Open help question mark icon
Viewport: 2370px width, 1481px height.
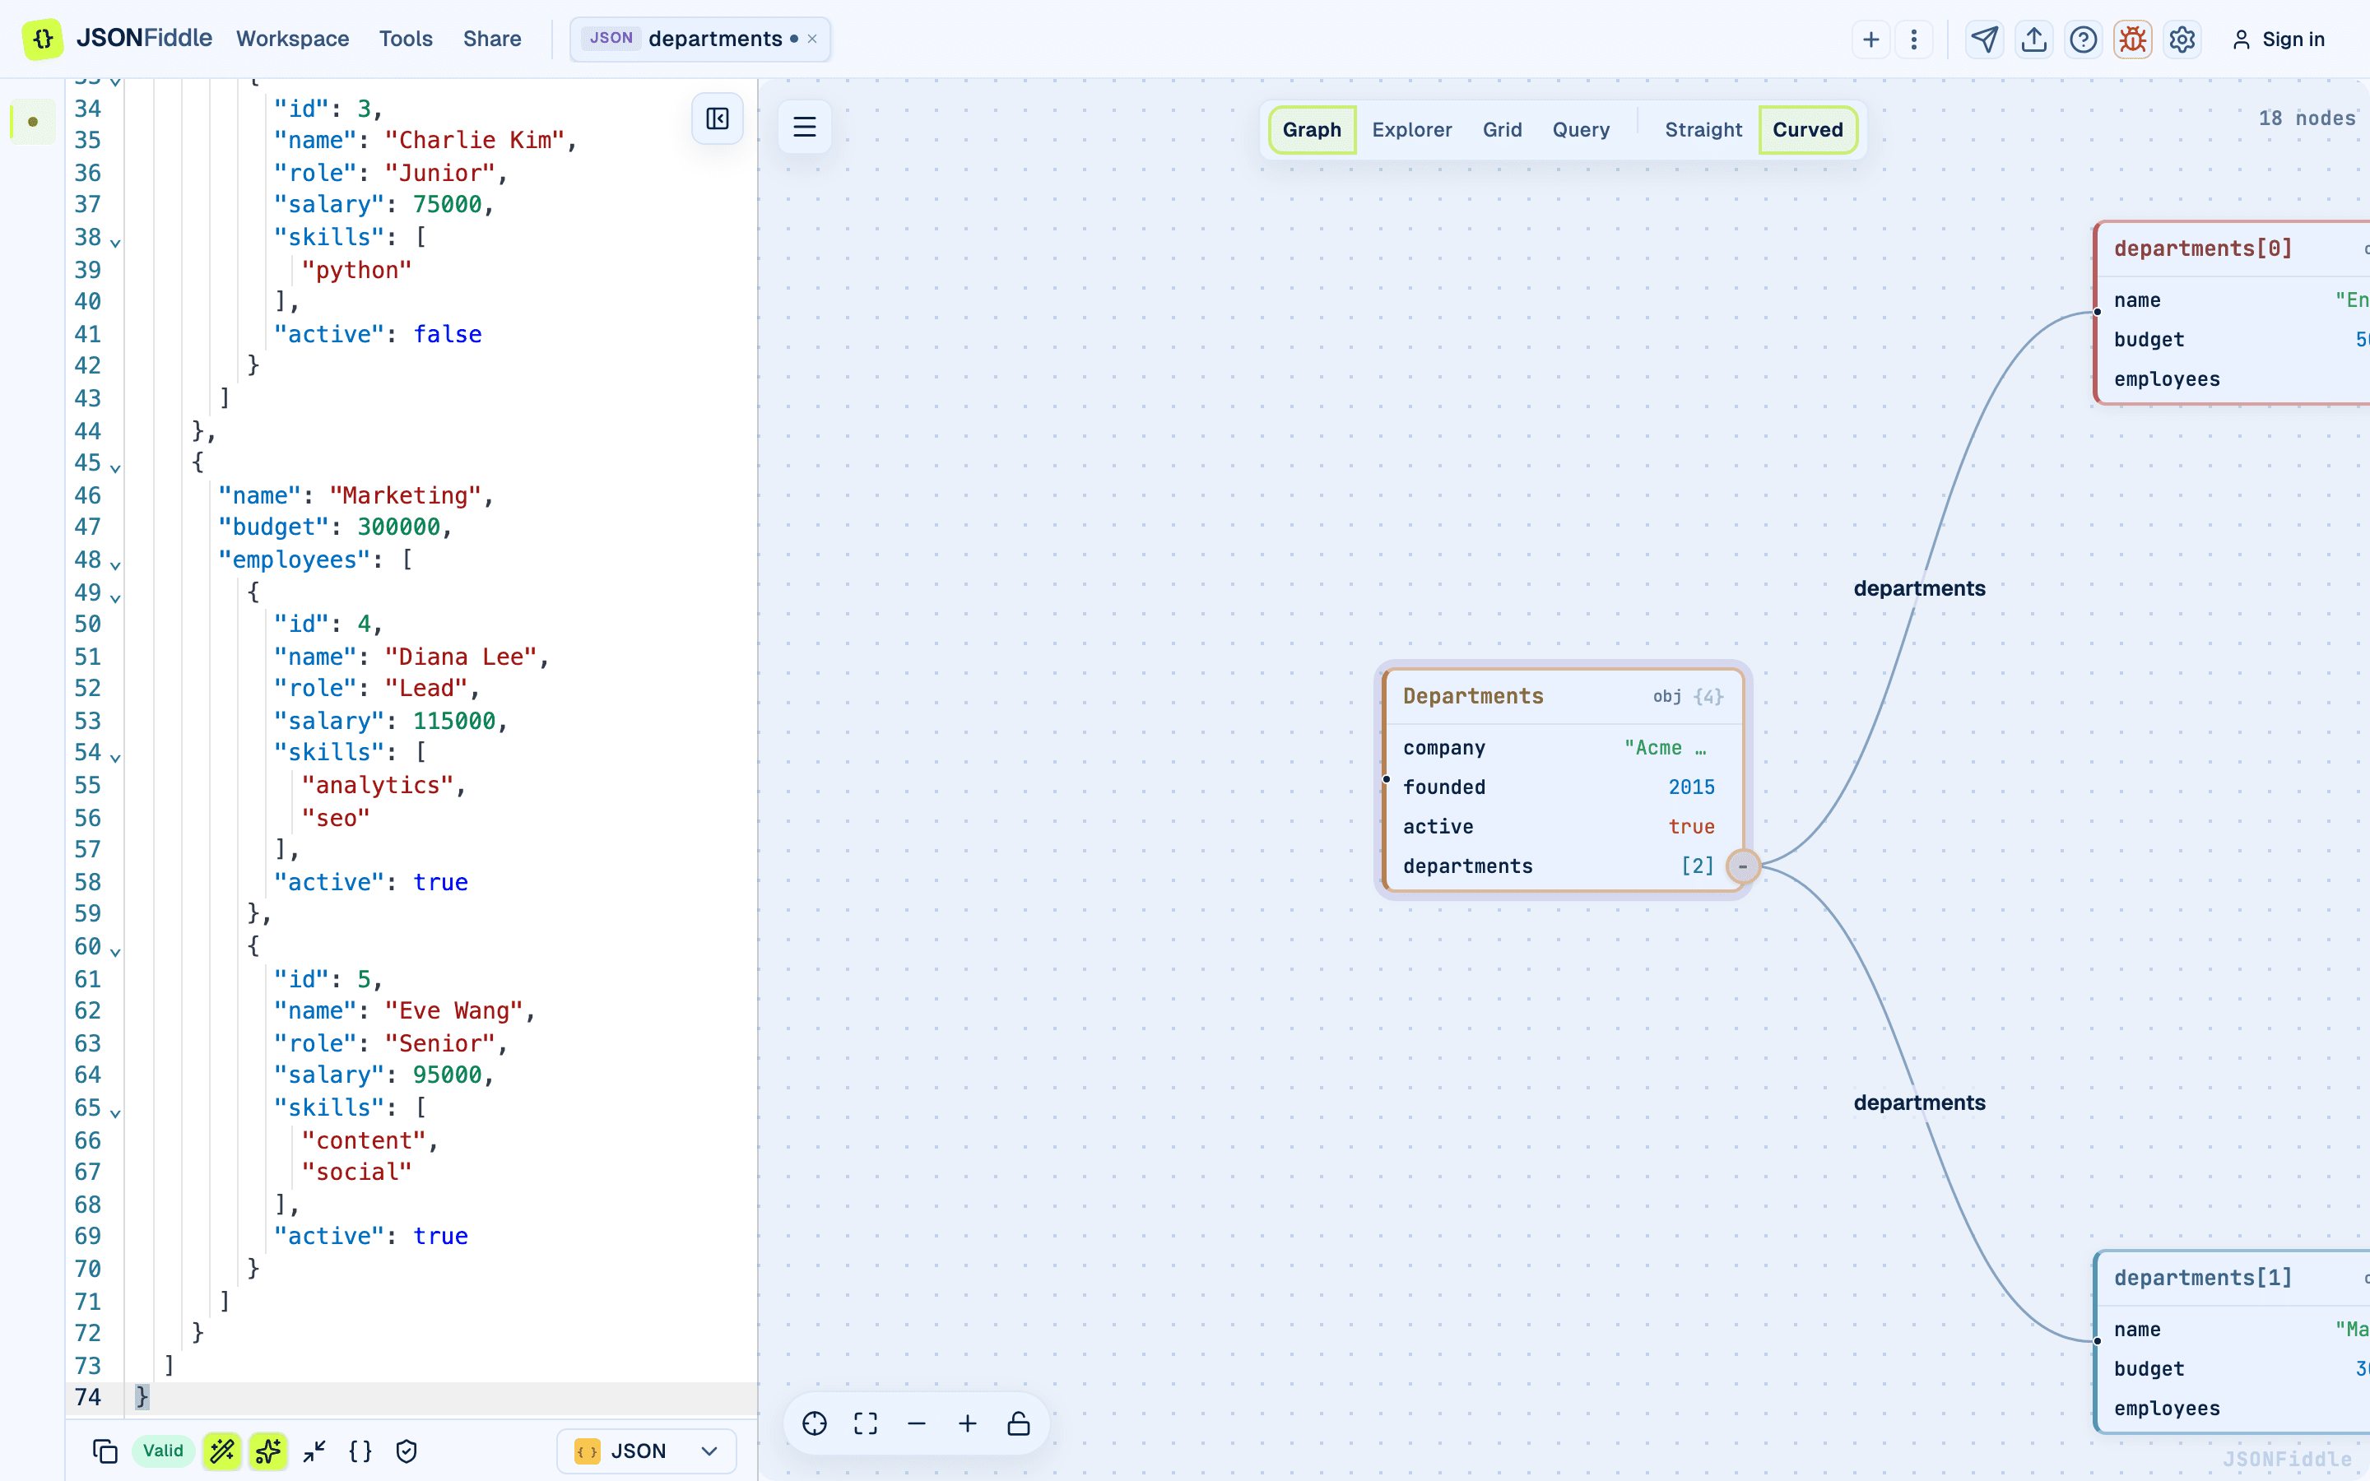tap(2083, 39)
